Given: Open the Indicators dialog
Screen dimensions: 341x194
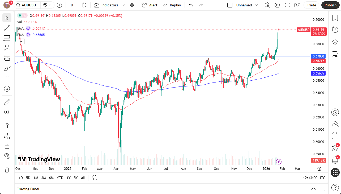Looking at the screenshot, I should [x=106, y=5].
